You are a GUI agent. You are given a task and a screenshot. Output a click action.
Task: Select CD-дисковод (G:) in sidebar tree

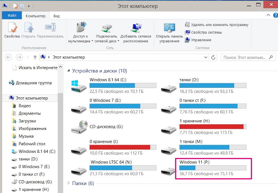click(32, 182)
